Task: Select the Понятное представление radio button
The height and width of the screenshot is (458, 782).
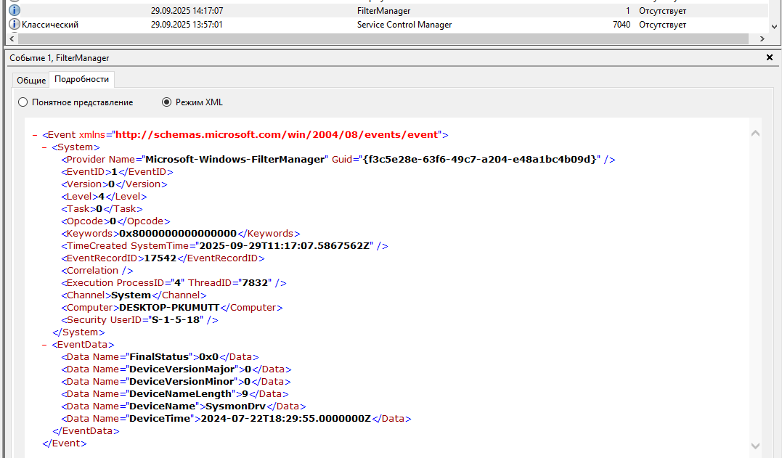Action: coord(23,102)
